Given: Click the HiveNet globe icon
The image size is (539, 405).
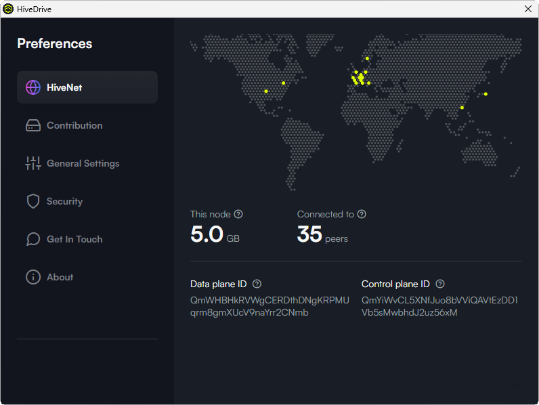Looking at the screenshot, I should tap(33, 87).
